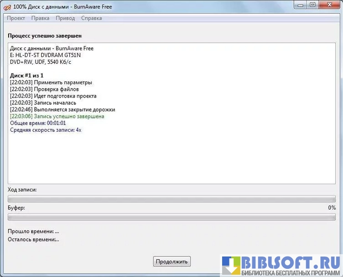Maximize the BurnAware Free window
Image resolution: width=343 pixels, height=277 pixels.
(x=312, y=5)
